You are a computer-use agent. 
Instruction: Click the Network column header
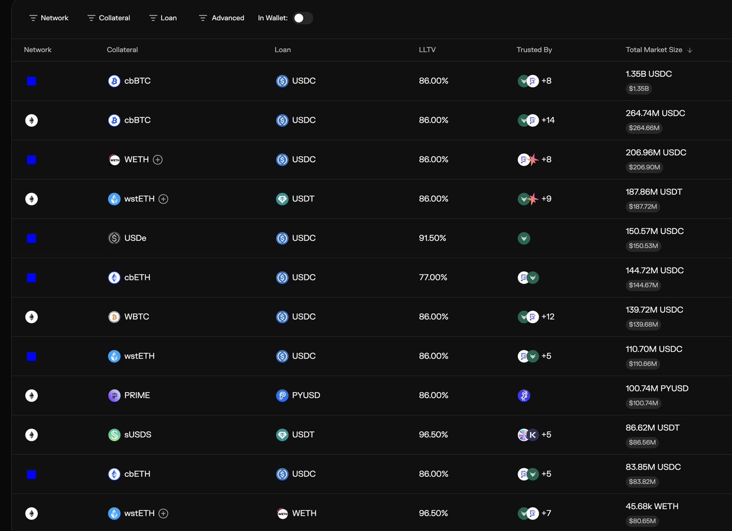pos(38,50)
